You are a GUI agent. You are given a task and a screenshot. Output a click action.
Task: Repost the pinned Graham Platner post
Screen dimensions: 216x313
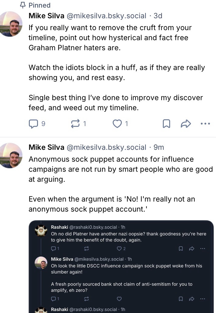coord(74,124)
